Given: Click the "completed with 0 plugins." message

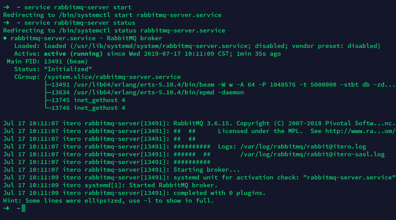Looking at the screenshot, I should click(219, 193).
